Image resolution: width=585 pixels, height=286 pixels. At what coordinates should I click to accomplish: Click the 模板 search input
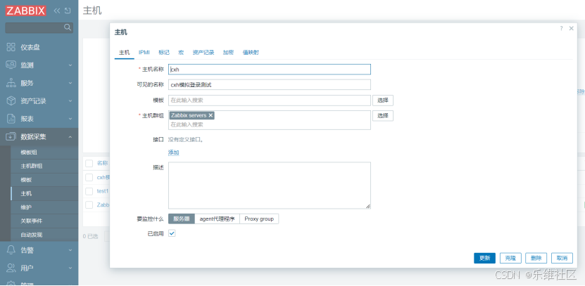click(x=270, y=100)
